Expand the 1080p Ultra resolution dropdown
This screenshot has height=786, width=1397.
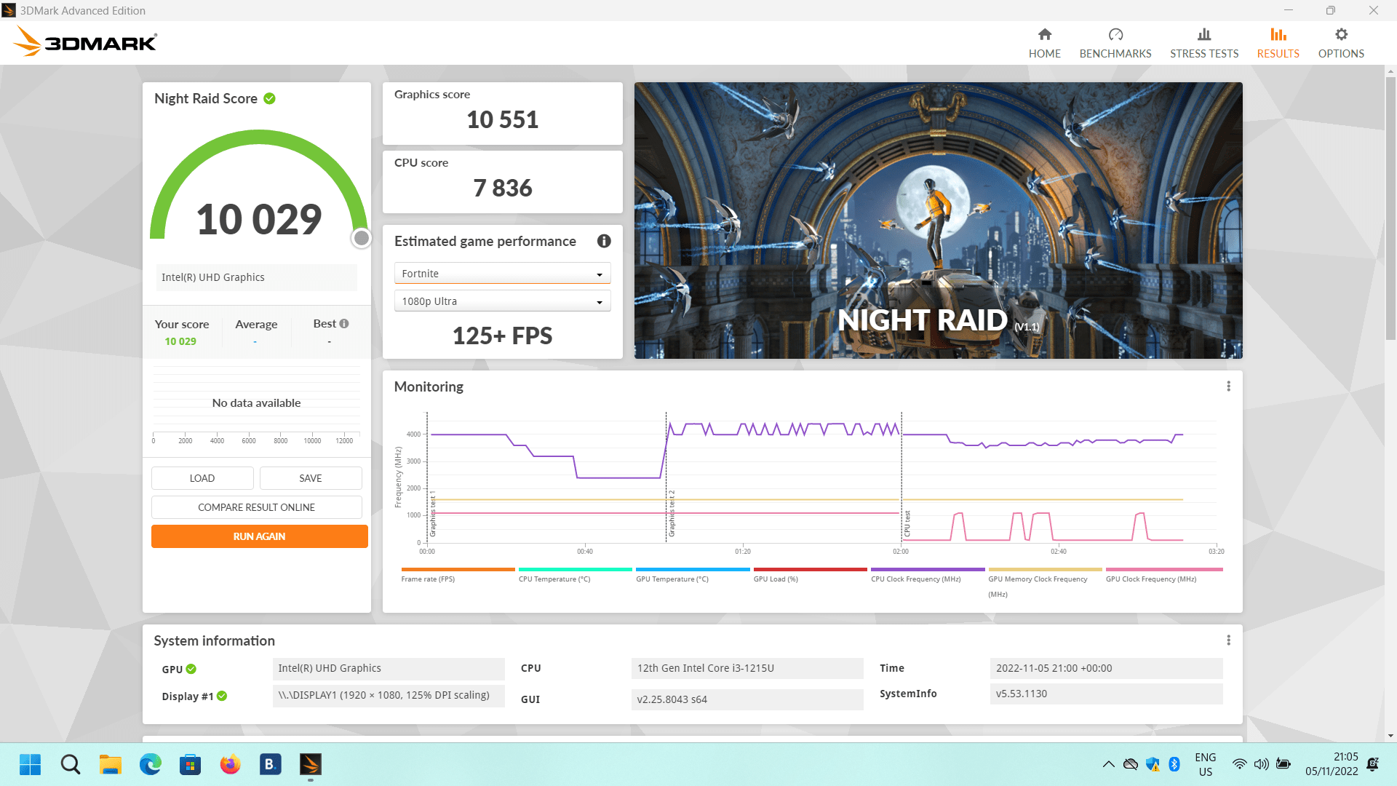click(x=502, y=301)
